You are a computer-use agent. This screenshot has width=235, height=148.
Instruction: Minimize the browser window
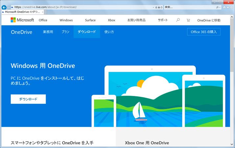(x=215, y=2)
